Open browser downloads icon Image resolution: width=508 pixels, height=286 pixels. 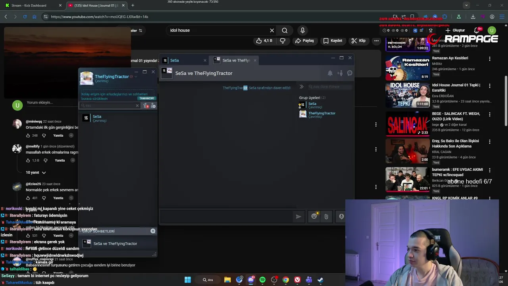point(473,17)
